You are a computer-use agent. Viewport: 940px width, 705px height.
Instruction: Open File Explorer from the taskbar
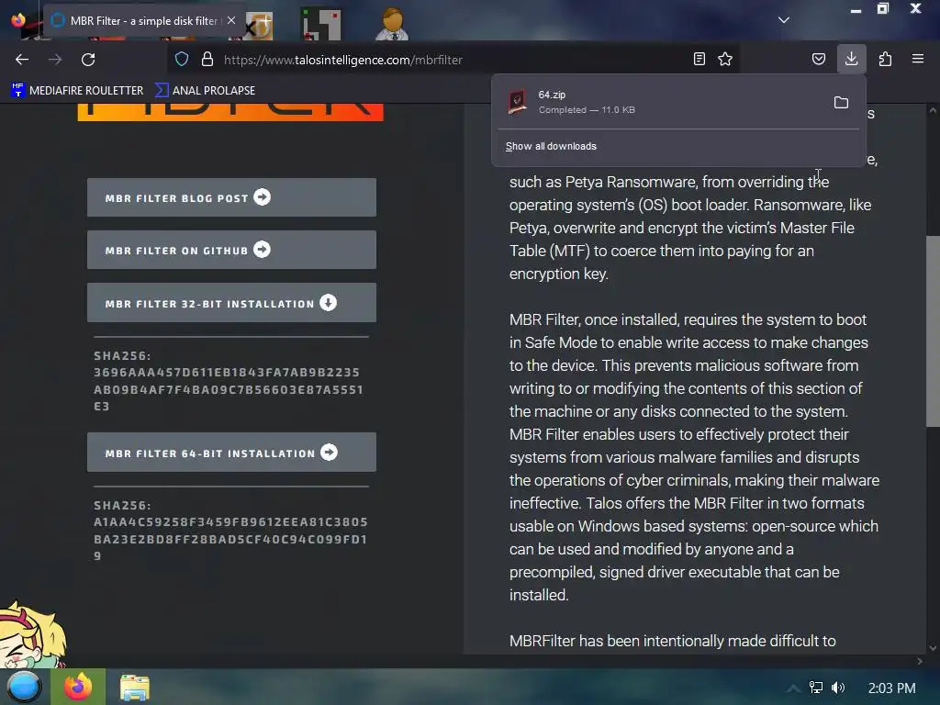point(134,688)
